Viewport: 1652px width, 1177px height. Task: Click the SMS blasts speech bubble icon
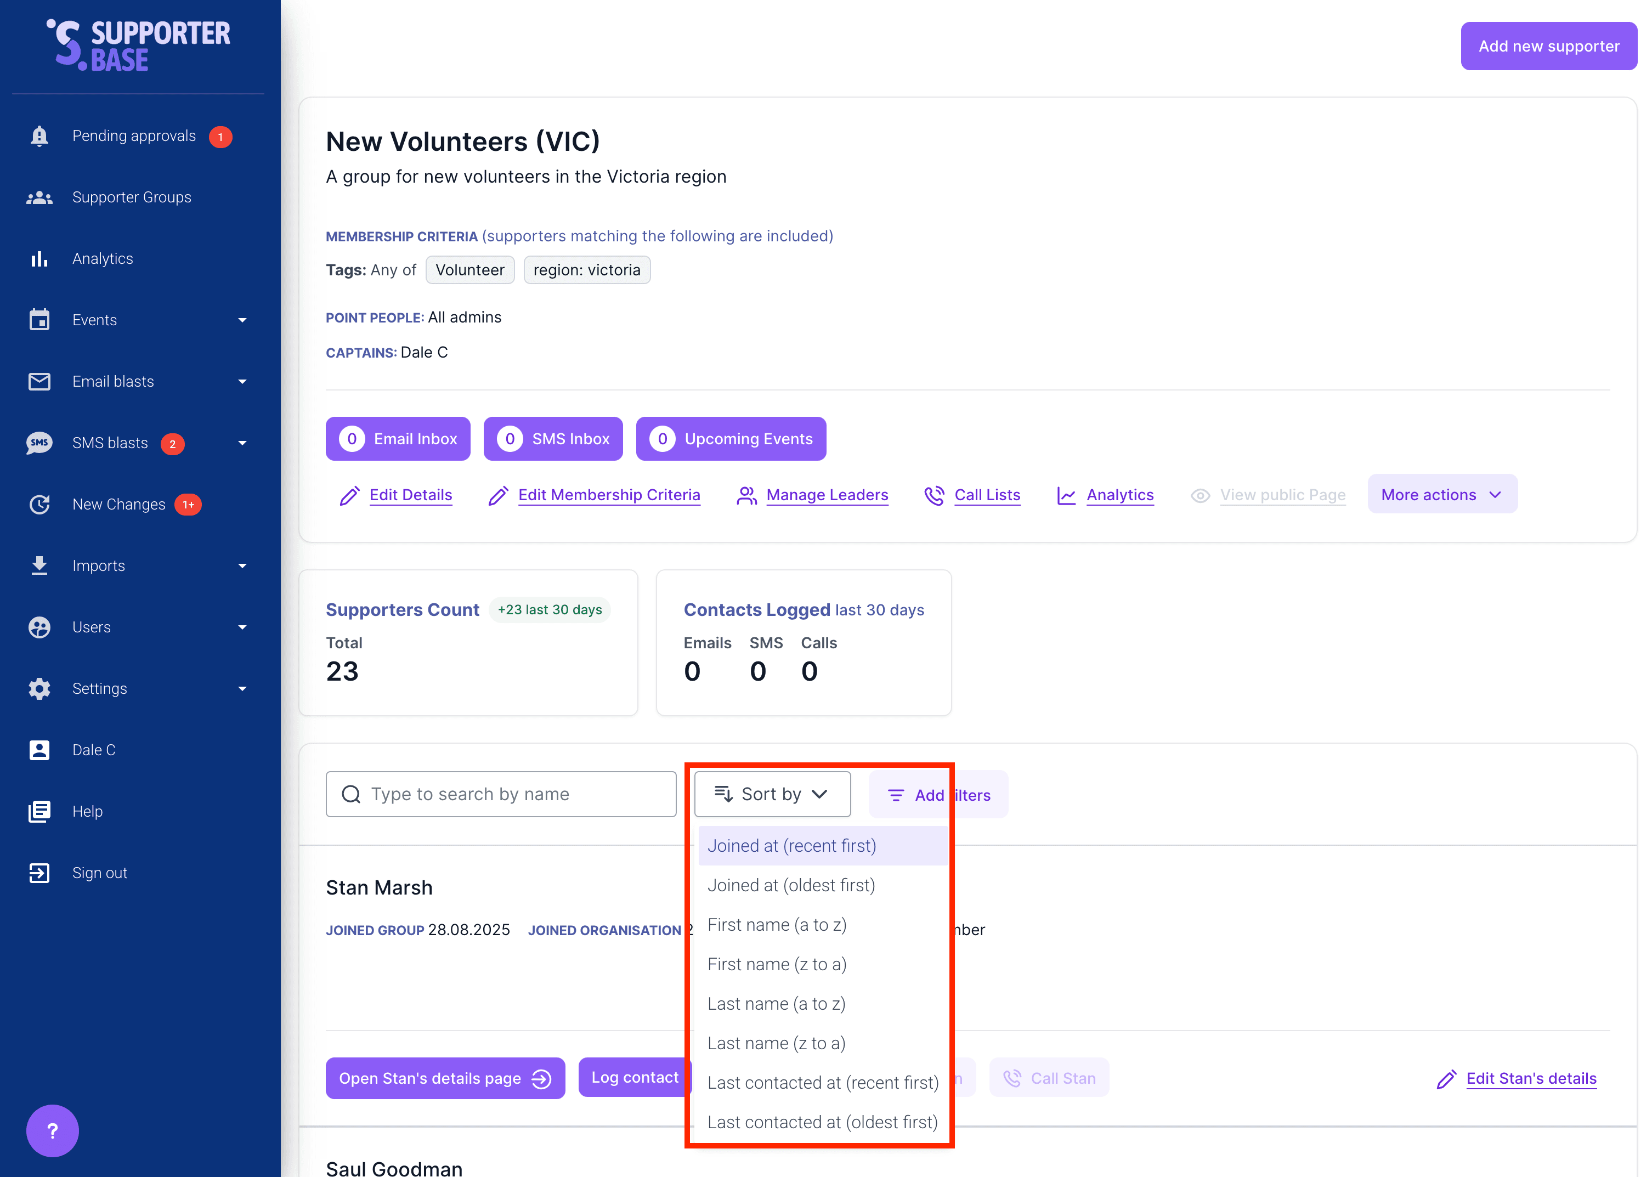point(39,443)
